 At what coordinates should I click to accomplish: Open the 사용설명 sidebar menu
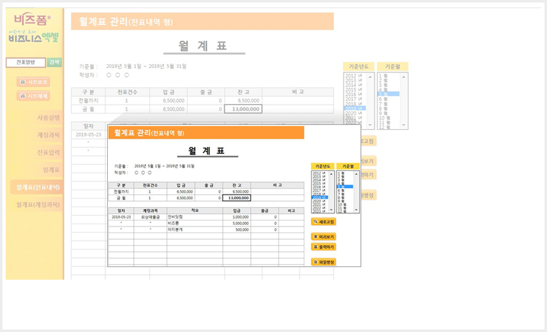[48, 118]
